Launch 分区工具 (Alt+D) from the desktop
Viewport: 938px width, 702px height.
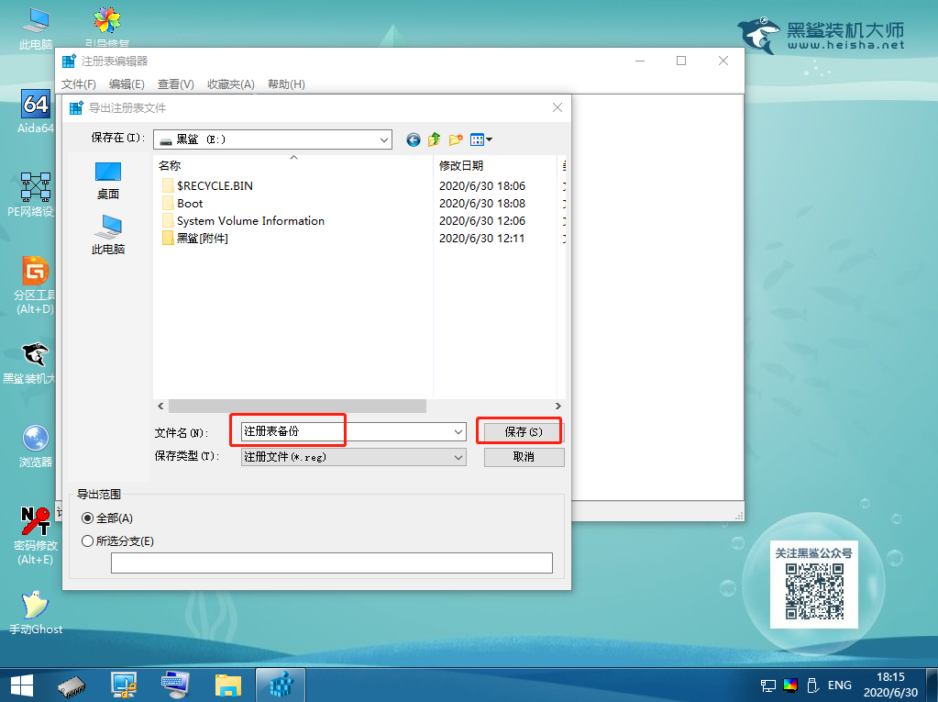[x=35, y=284]
